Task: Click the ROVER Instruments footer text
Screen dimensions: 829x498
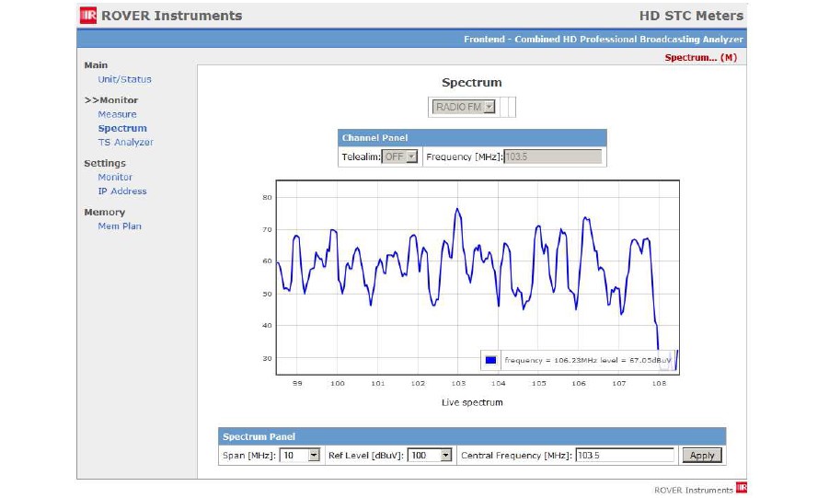Action: [693, 490]
